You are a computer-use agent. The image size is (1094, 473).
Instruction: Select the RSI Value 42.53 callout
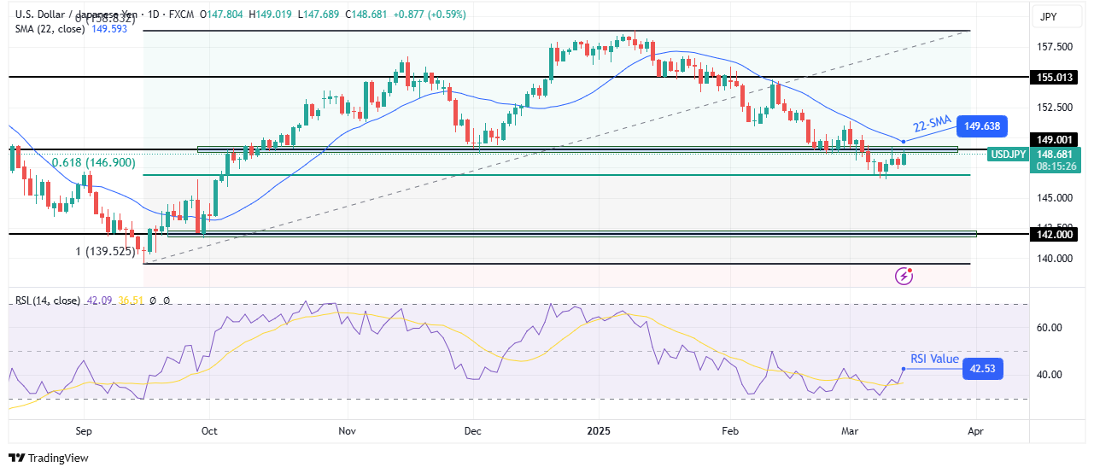coord(982,369)
